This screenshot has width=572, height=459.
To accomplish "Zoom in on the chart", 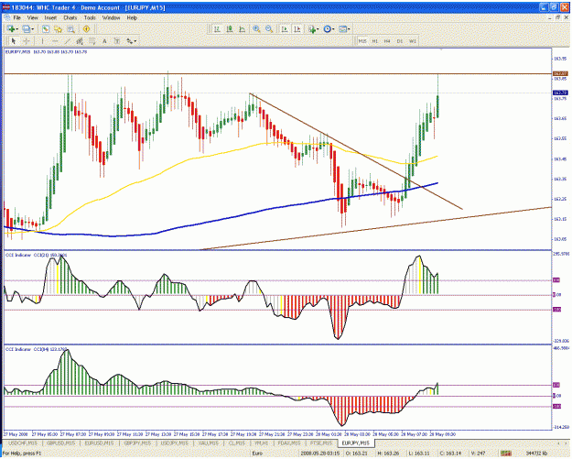I will (257, 29).
